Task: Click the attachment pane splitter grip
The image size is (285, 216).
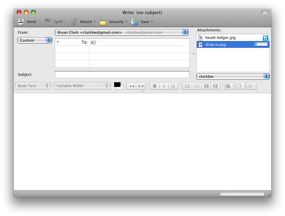Action: point(193,53)
